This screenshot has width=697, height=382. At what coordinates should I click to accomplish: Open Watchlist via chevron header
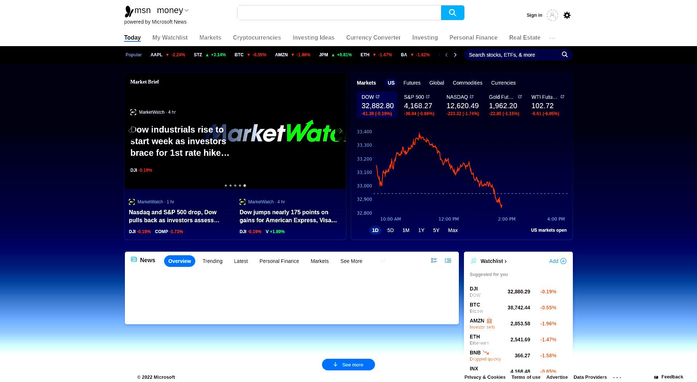(493, 261)
